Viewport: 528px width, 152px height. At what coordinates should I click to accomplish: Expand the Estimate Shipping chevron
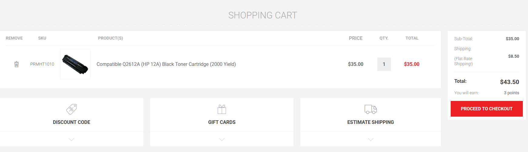[371, 139]
